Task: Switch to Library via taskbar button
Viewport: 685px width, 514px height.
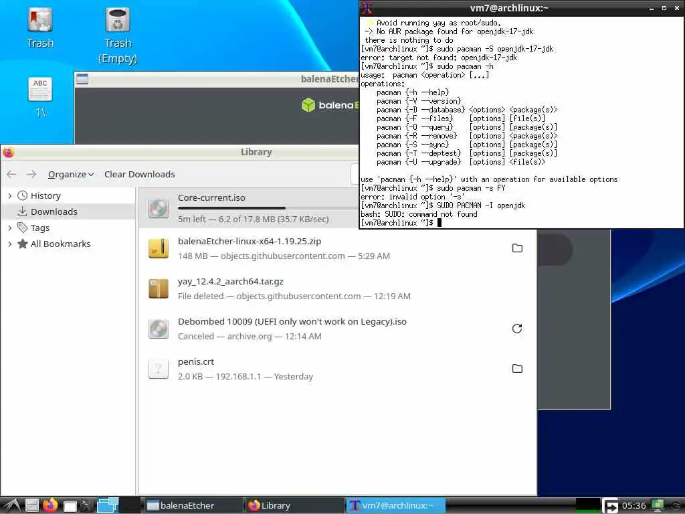Action: coord(294,505)
